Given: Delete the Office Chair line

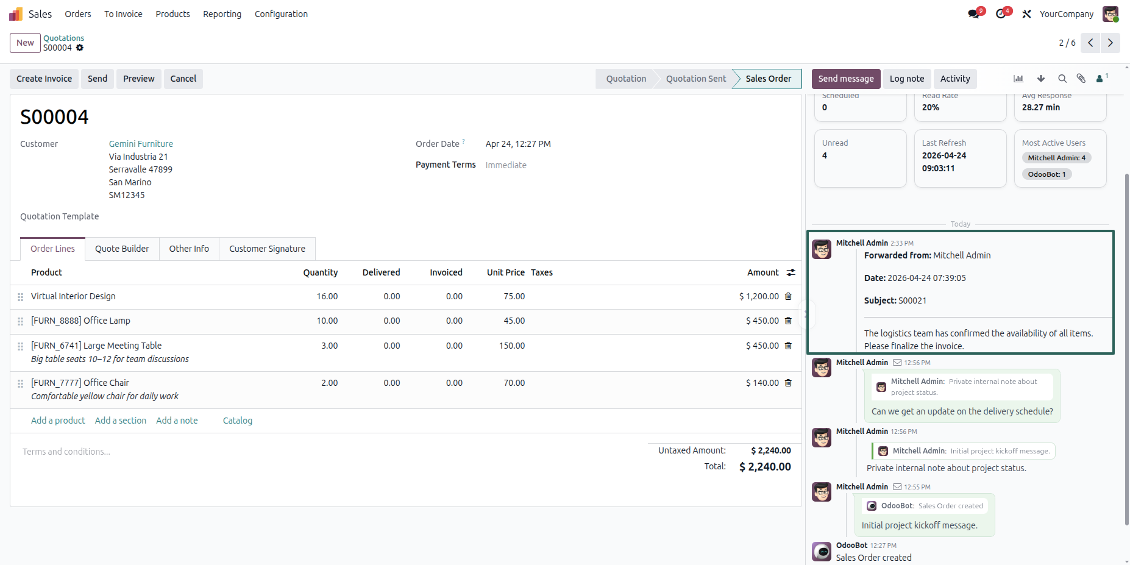Looking at the screenshot, I should (x=788, y=383).
